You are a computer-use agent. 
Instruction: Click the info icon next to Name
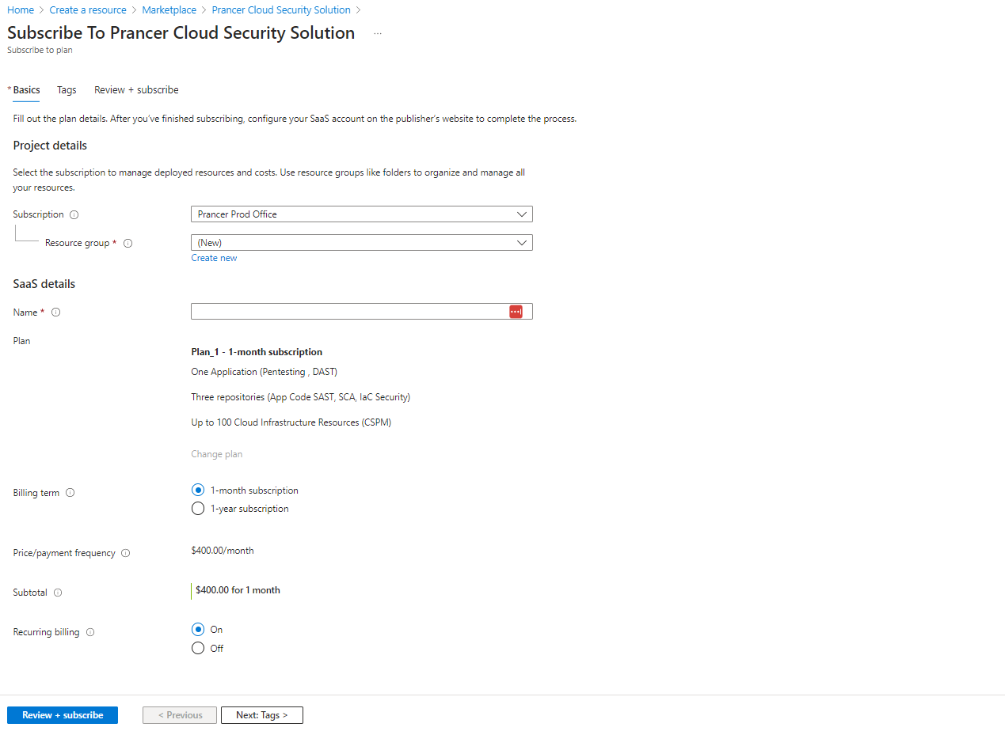click(55, 312)
